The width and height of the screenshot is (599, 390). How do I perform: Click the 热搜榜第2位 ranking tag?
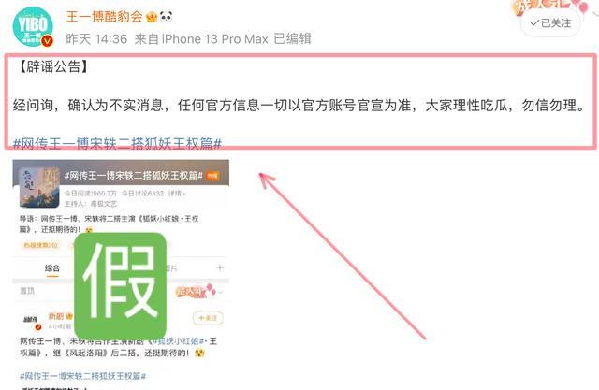coord(40,245)
